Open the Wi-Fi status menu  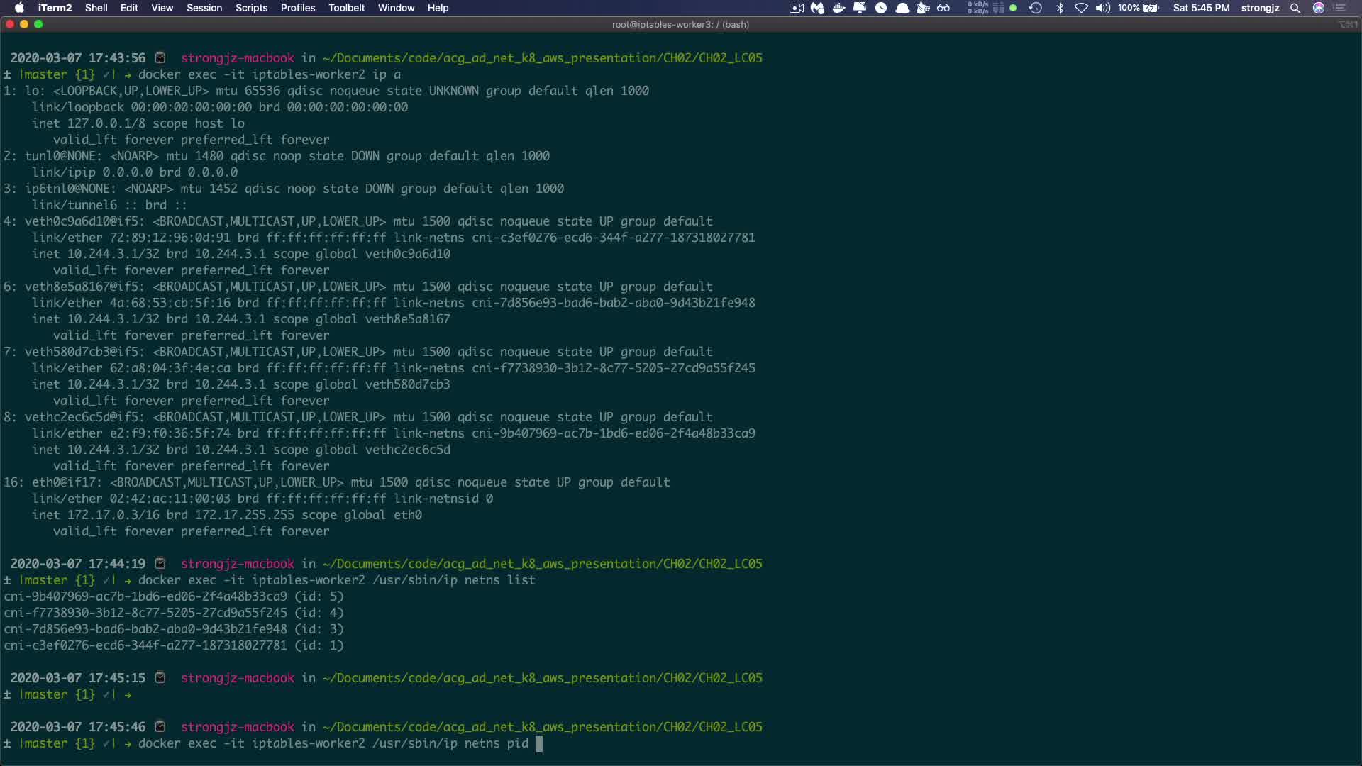tap(1081, 8)
